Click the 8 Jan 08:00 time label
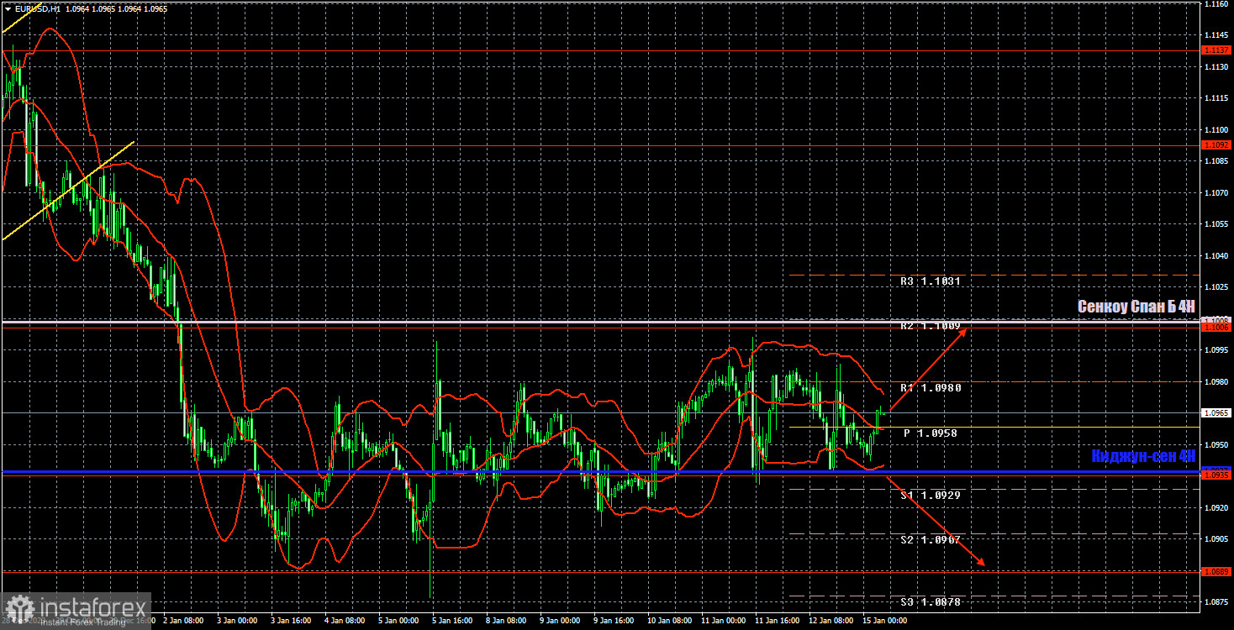The height and width of the screenshot is (630, 1234). pos(504,621)
